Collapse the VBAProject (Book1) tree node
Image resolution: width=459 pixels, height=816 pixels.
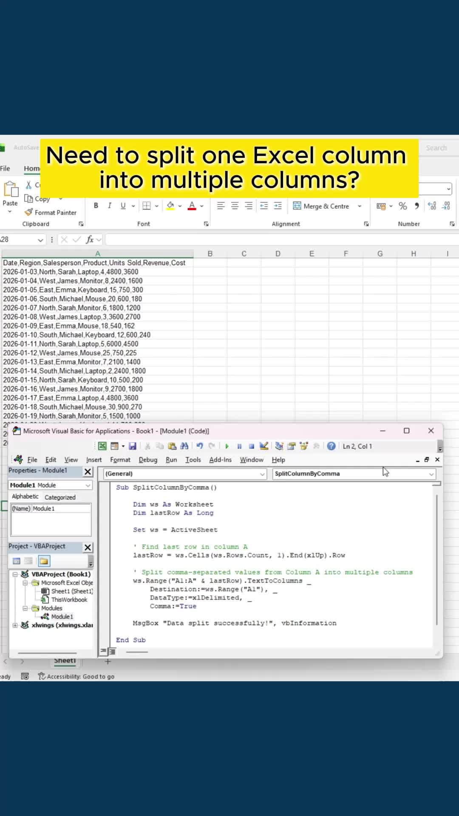[x=15, y=574]
